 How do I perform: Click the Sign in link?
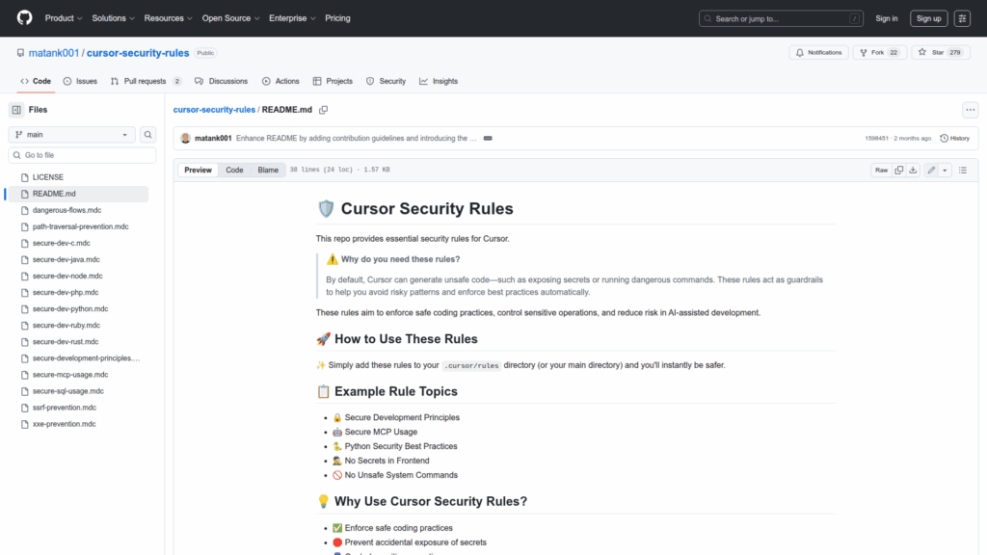click(887, 19)
